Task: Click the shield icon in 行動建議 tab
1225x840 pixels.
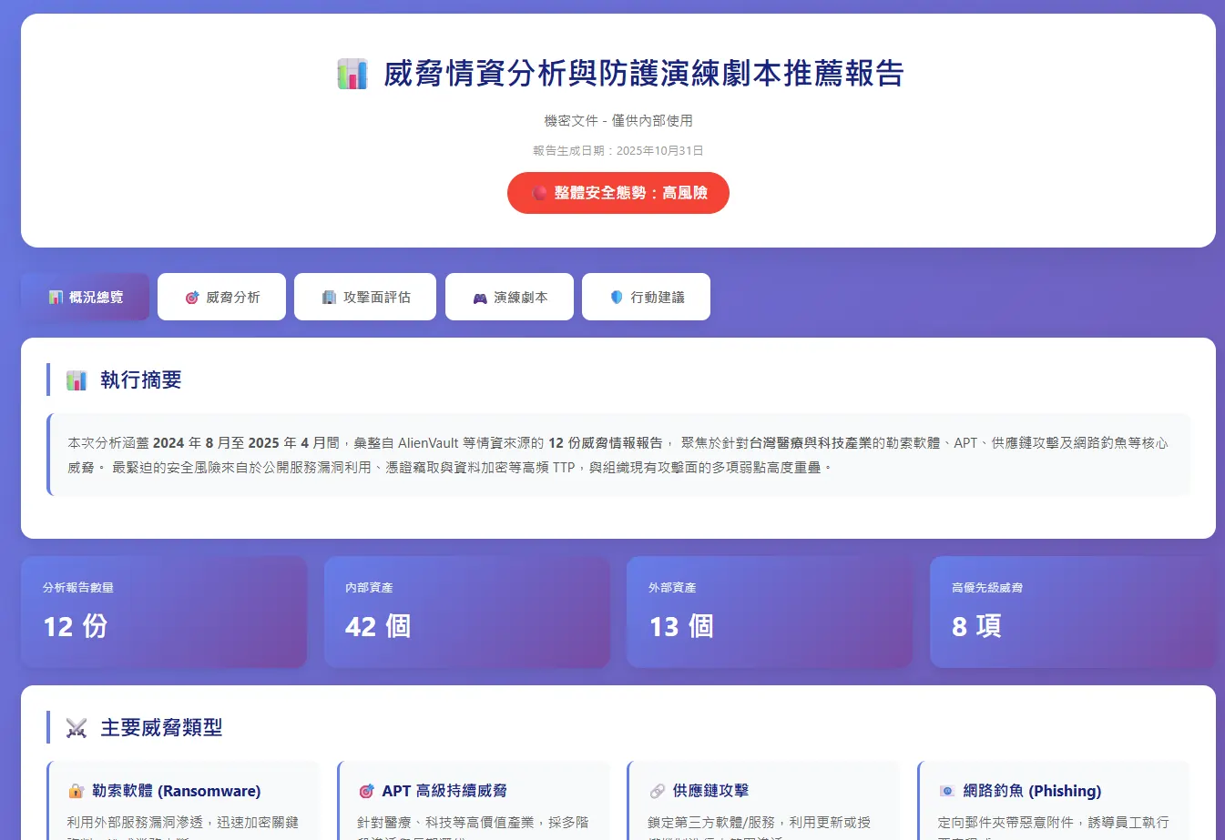Action: [x=617, y=298]
